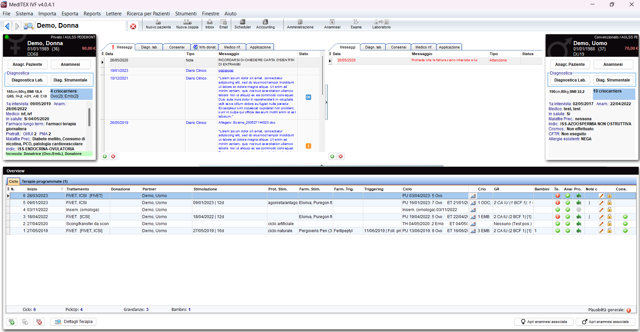Expand the 26/05/2020 Note message row arrow

click(x=102, y=62)
